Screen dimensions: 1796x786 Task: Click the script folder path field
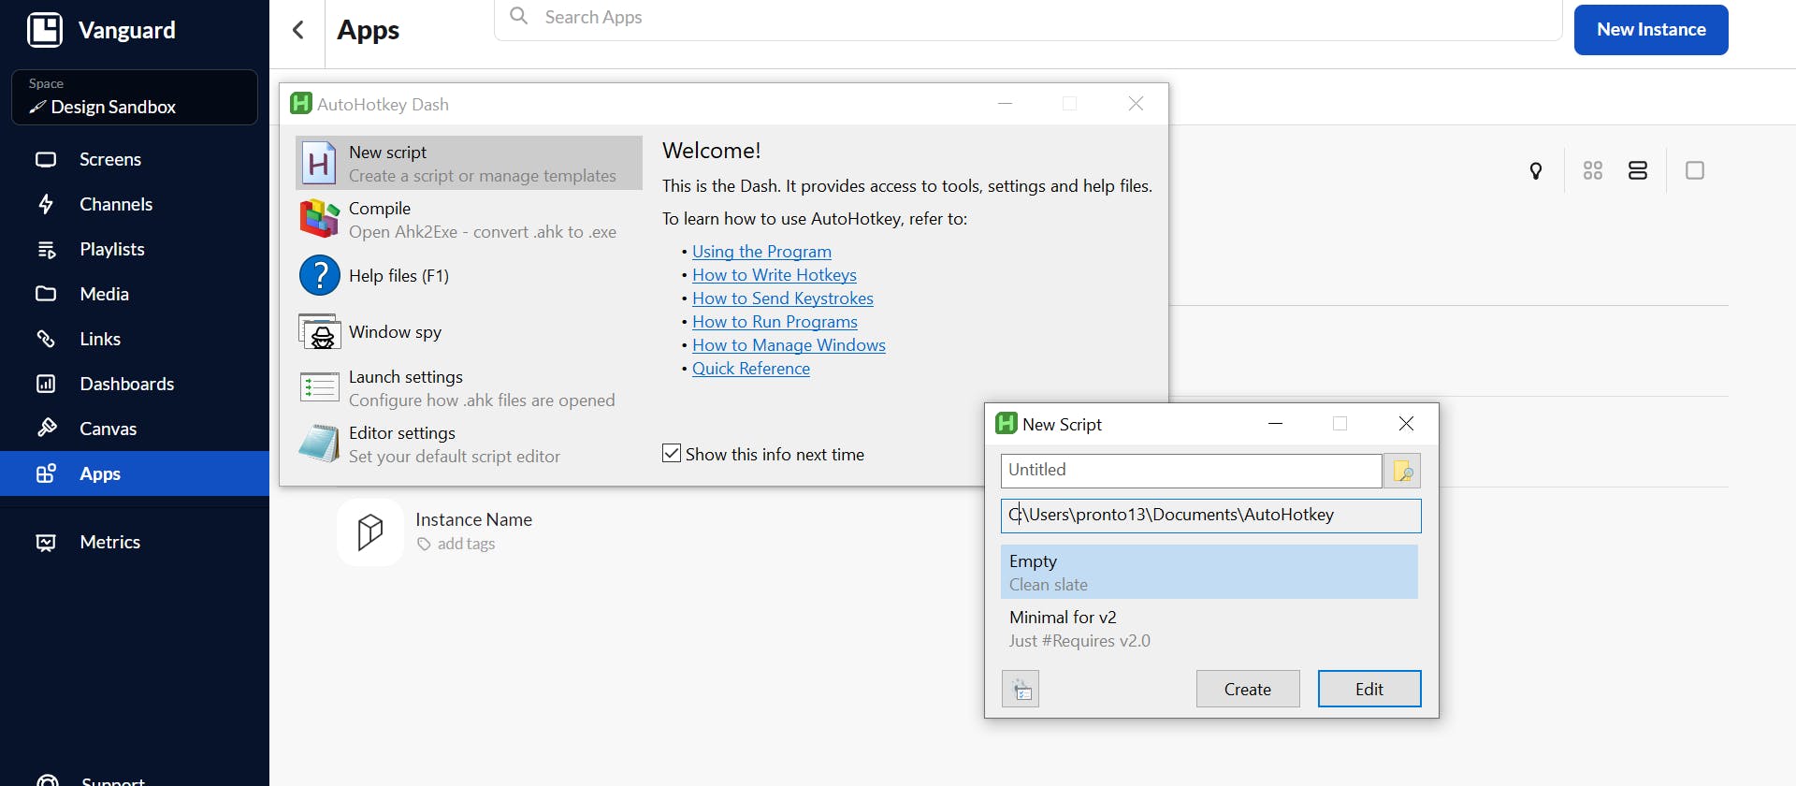click(1210, 516)
